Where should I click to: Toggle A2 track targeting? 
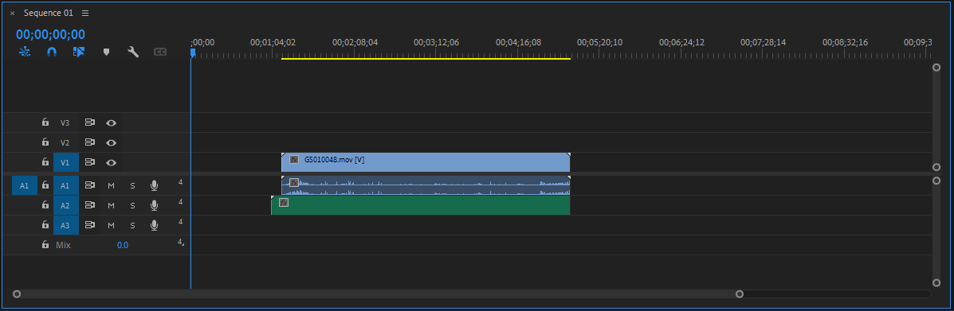(x=65, y=206)
